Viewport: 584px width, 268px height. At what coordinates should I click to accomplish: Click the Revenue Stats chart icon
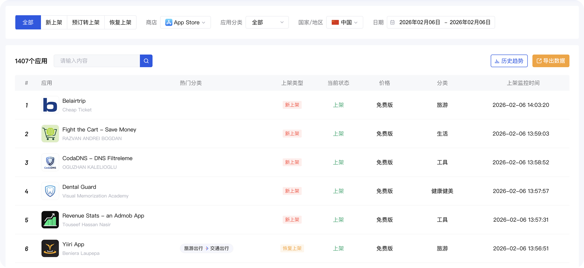pyautogui.click(x=50, y=220)
